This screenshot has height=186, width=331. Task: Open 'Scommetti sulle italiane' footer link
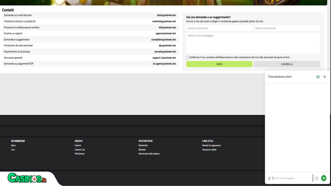(x=149, y=154)
